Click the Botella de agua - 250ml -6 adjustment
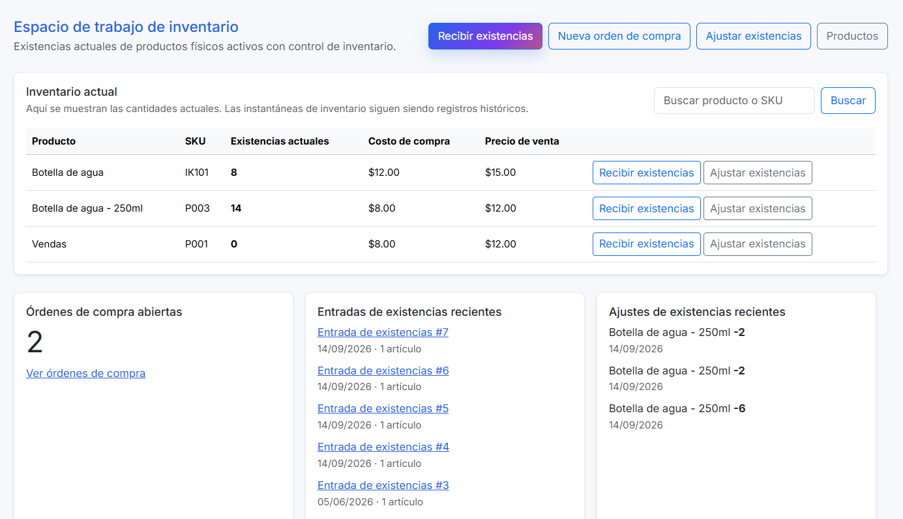Image resolution: width=903 pixels, height=519 pixels. (x=677, y=408)
